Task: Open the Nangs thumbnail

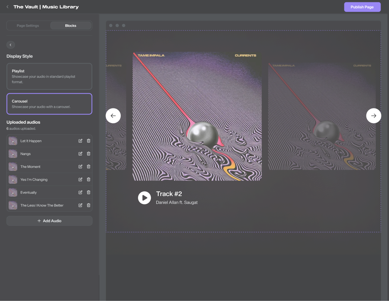Action: [x=13, y=154]
